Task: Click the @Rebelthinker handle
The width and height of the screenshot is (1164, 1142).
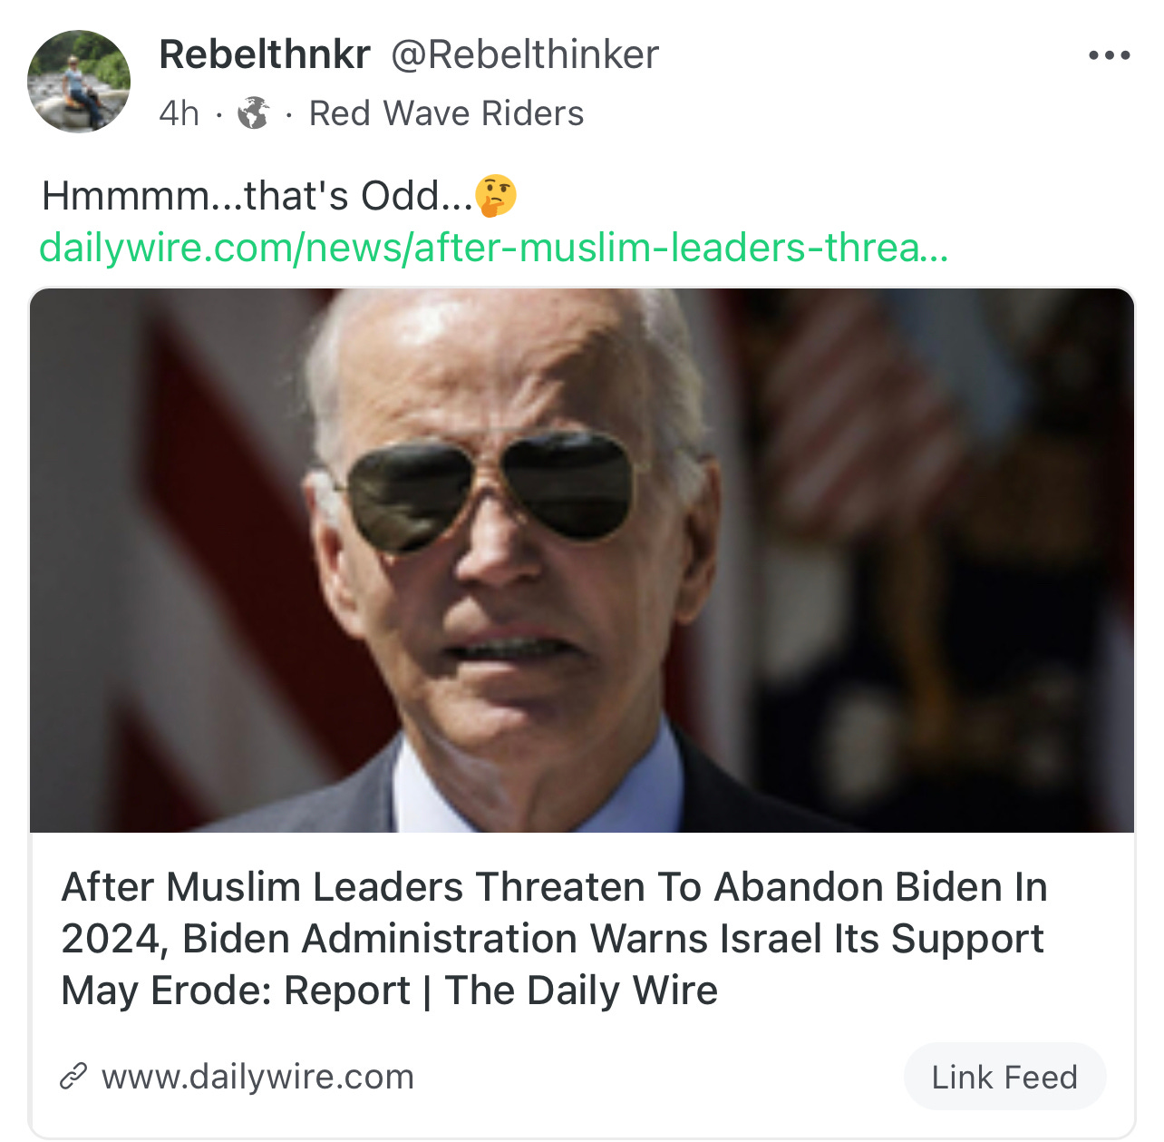Action: (525, 54)
